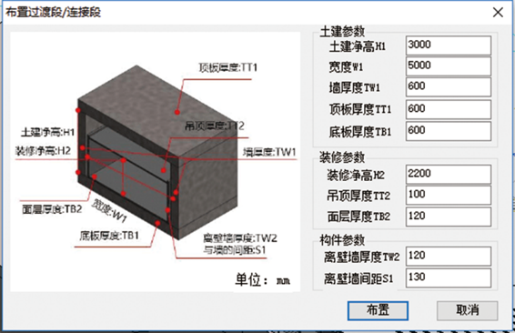Click the 装修参数 group heading
The height and width of the screenshot is (333, 515).
[342, 157]
